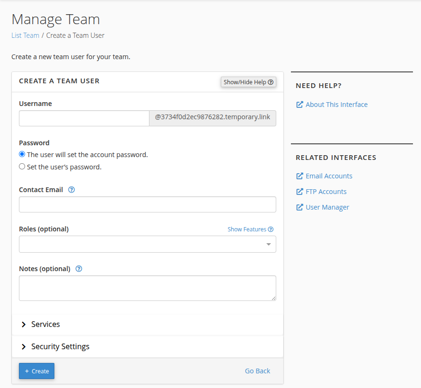Select 'The user will set the account password'
This screenshot has width=421, height=388.
coord(22,154)
